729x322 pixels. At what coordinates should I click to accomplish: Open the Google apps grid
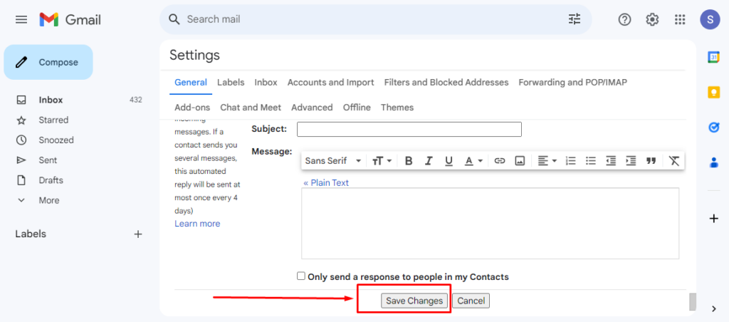click(x=680, y=19)
